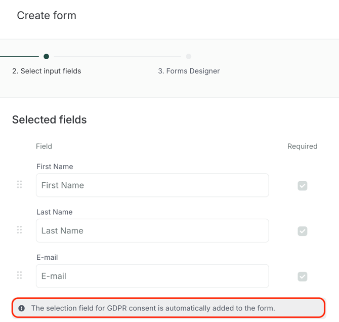Click the info icon in GDPR notice
The height and width of the screenshot is (322, 339).
(22, 308)
